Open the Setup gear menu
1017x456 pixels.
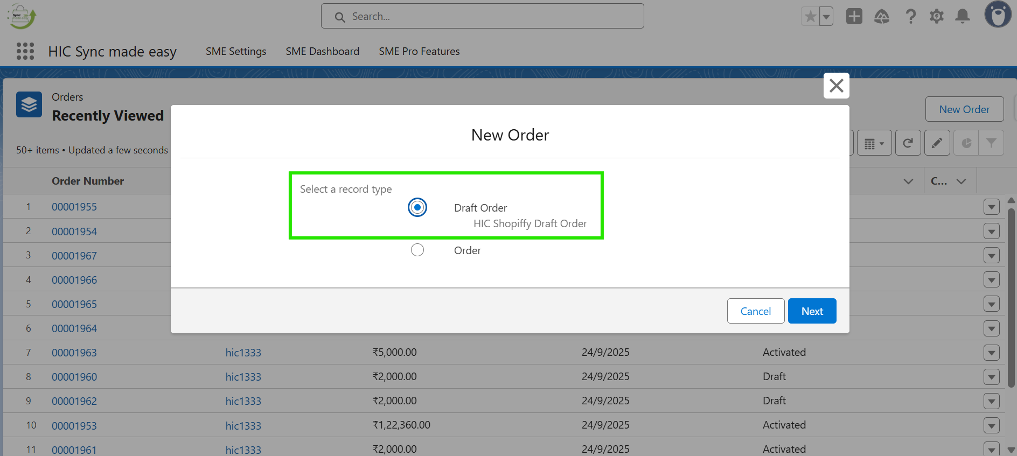click(x=937, y=16)
